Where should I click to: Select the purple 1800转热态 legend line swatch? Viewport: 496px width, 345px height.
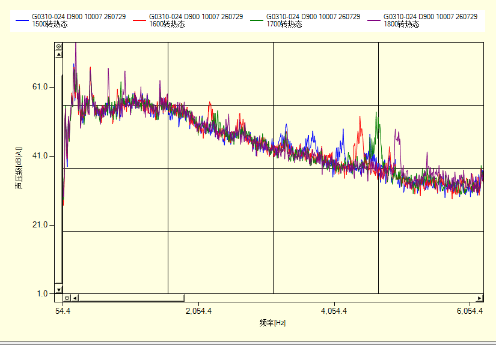pyautogui.click(x=374, y=20)
